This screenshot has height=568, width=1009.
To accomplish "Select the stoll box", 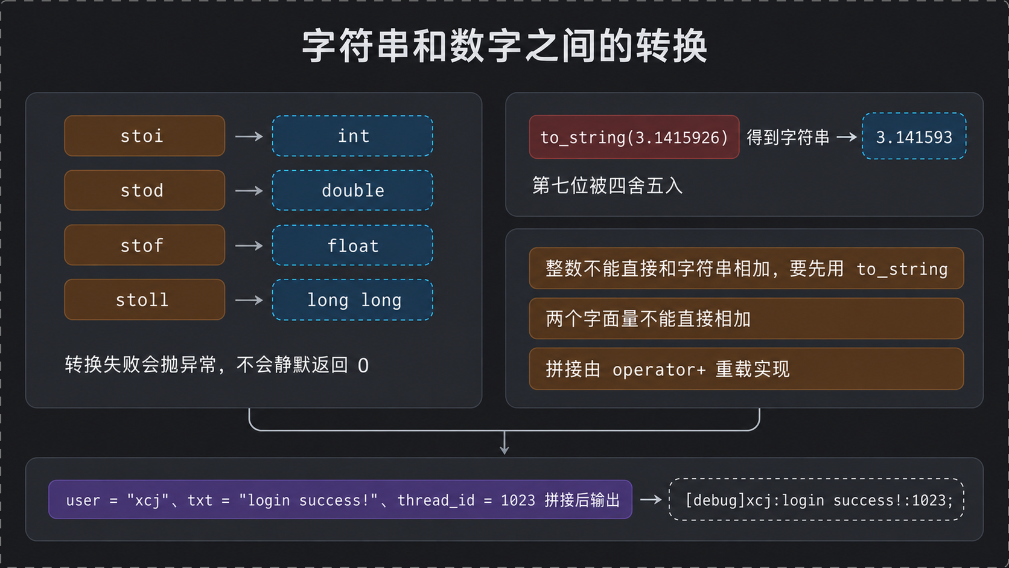I will point(145,299).
